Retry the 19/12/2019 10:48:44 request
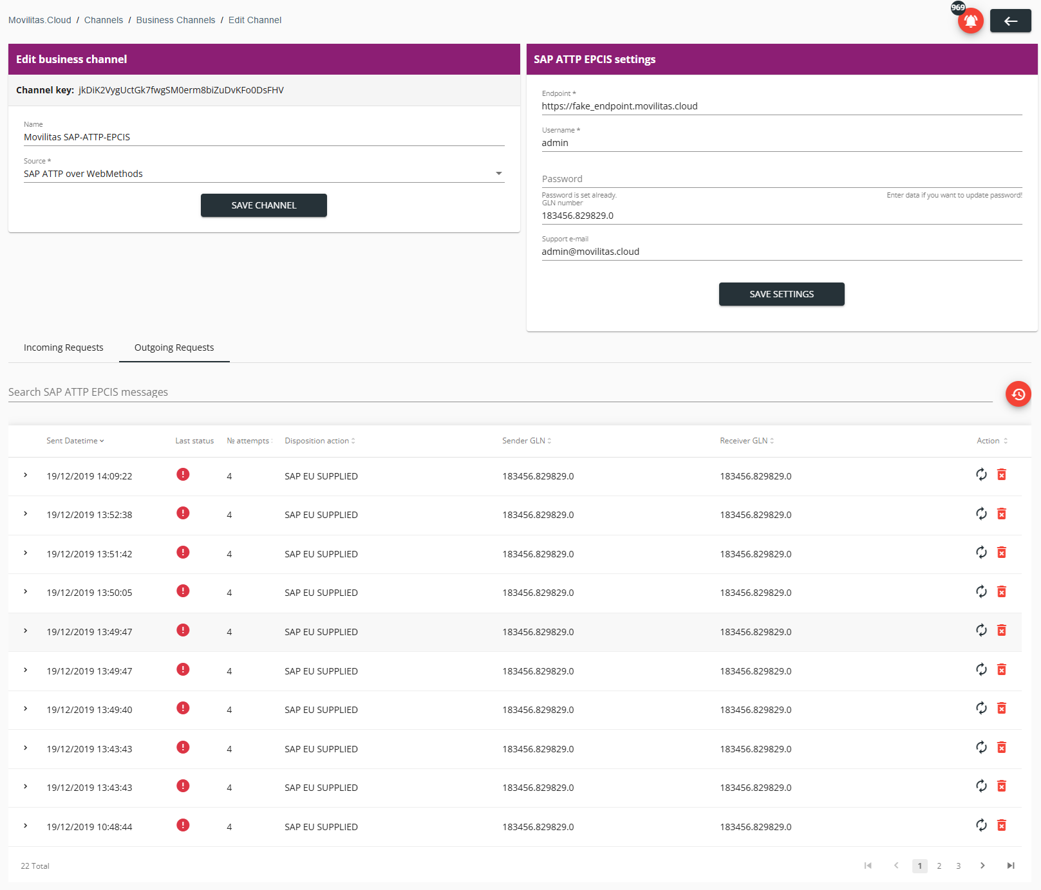 pyautogui.click(x=981, y=825)
